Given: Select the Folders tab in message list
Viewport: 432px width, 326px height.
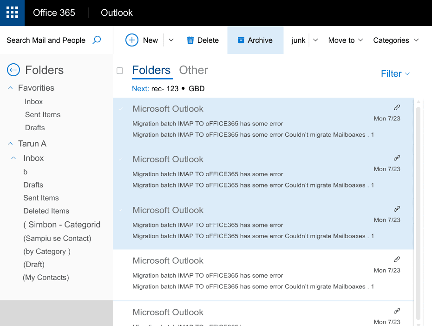Looking at the screenshot, I should click(151, 70).
